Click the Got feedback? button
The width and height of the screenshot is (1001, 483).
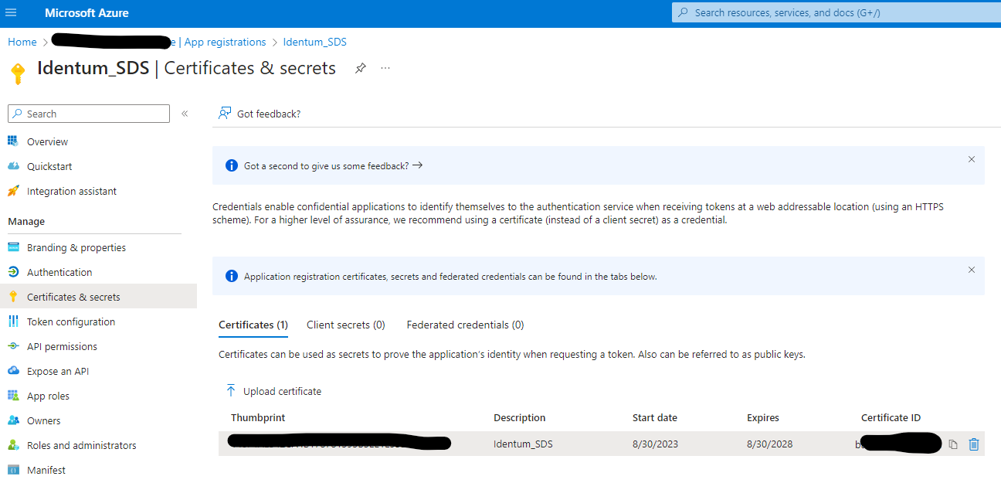click(x=260, y=114)
